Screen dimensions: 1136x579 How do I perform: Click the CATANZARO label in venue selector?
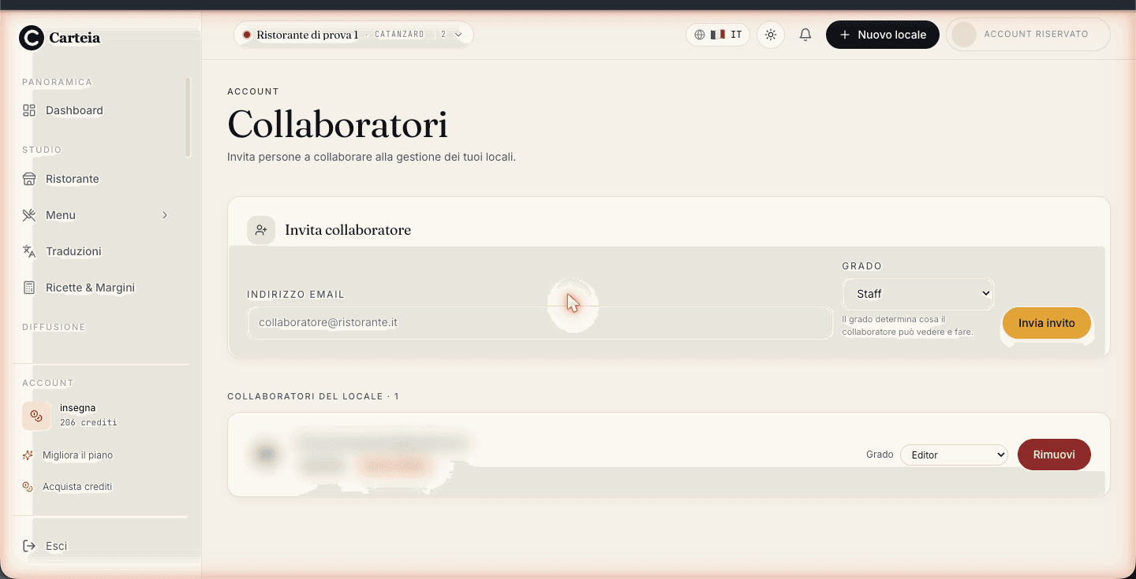click(x=399, y=35)
